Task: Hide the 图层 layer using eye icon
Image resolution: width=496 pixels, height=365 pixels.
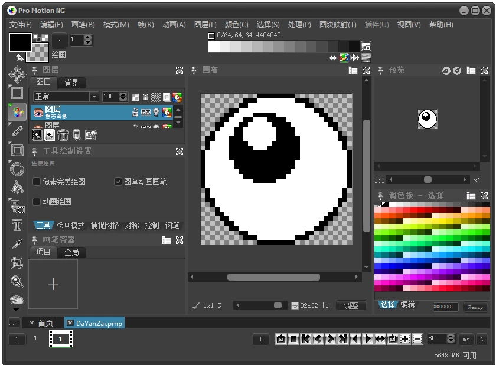Action: tap(38, 112)
